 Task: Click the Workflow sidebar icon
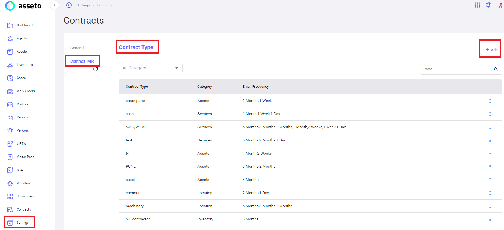coord(10,183)
